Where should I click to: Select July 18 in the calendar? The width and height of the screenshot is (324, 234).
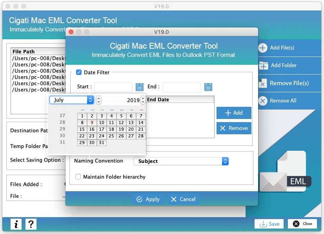(111, 129)
